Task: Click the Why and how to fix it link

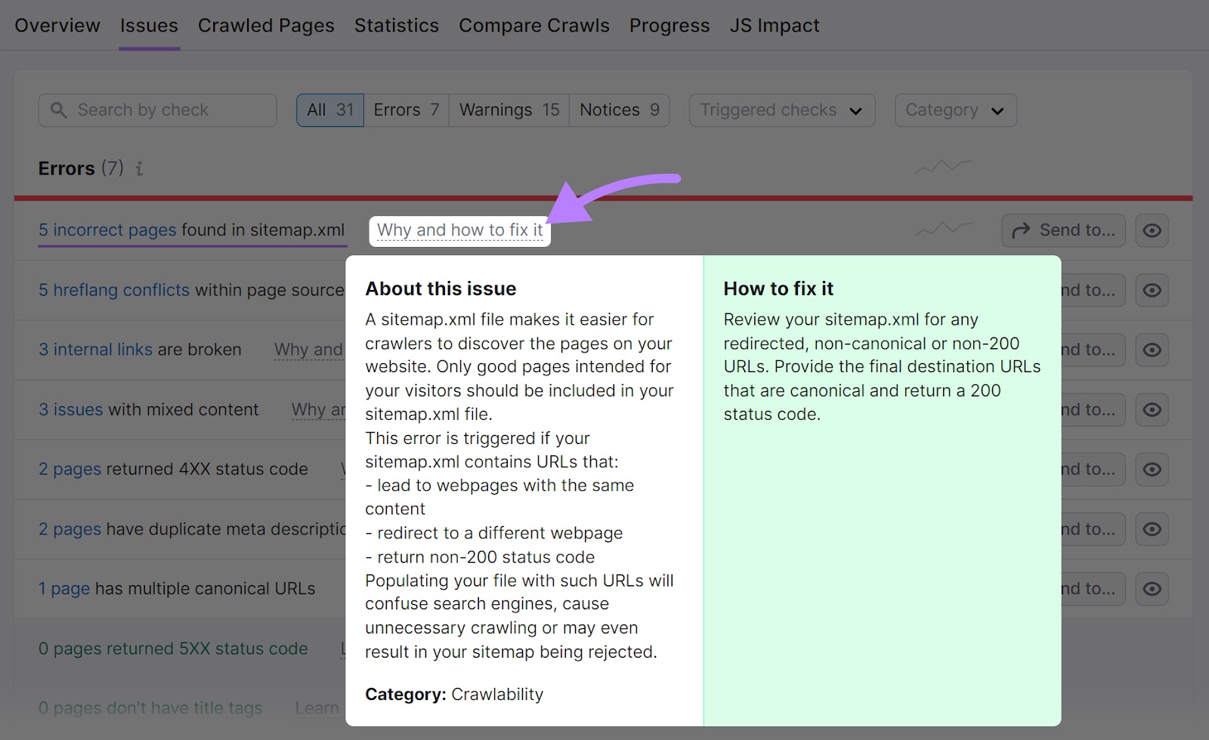Action: point(459,230)
